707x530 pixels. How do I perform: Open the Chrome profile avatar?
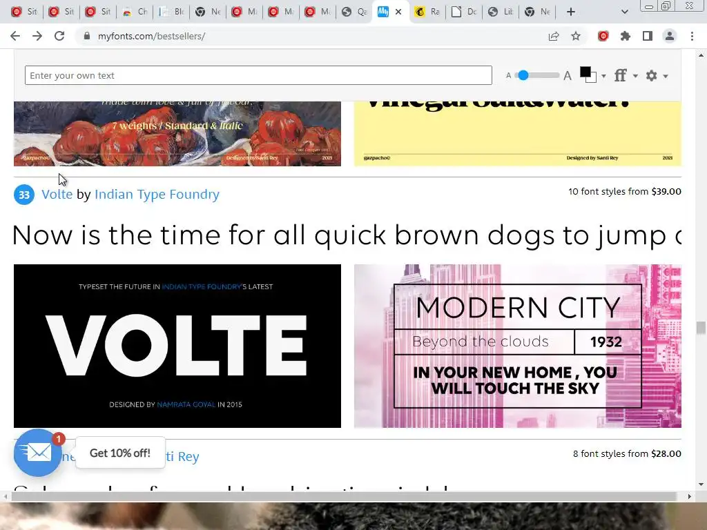click(670, 36)
